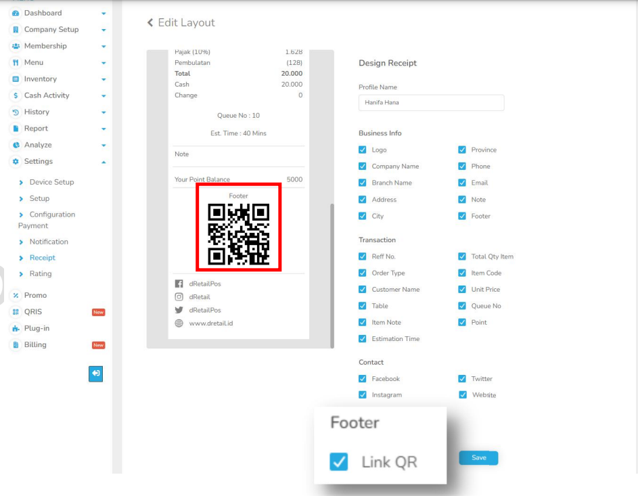Toggle the Company Name checkbox
638x496 pixels.
pyautogui.click(x=362, y=166)
